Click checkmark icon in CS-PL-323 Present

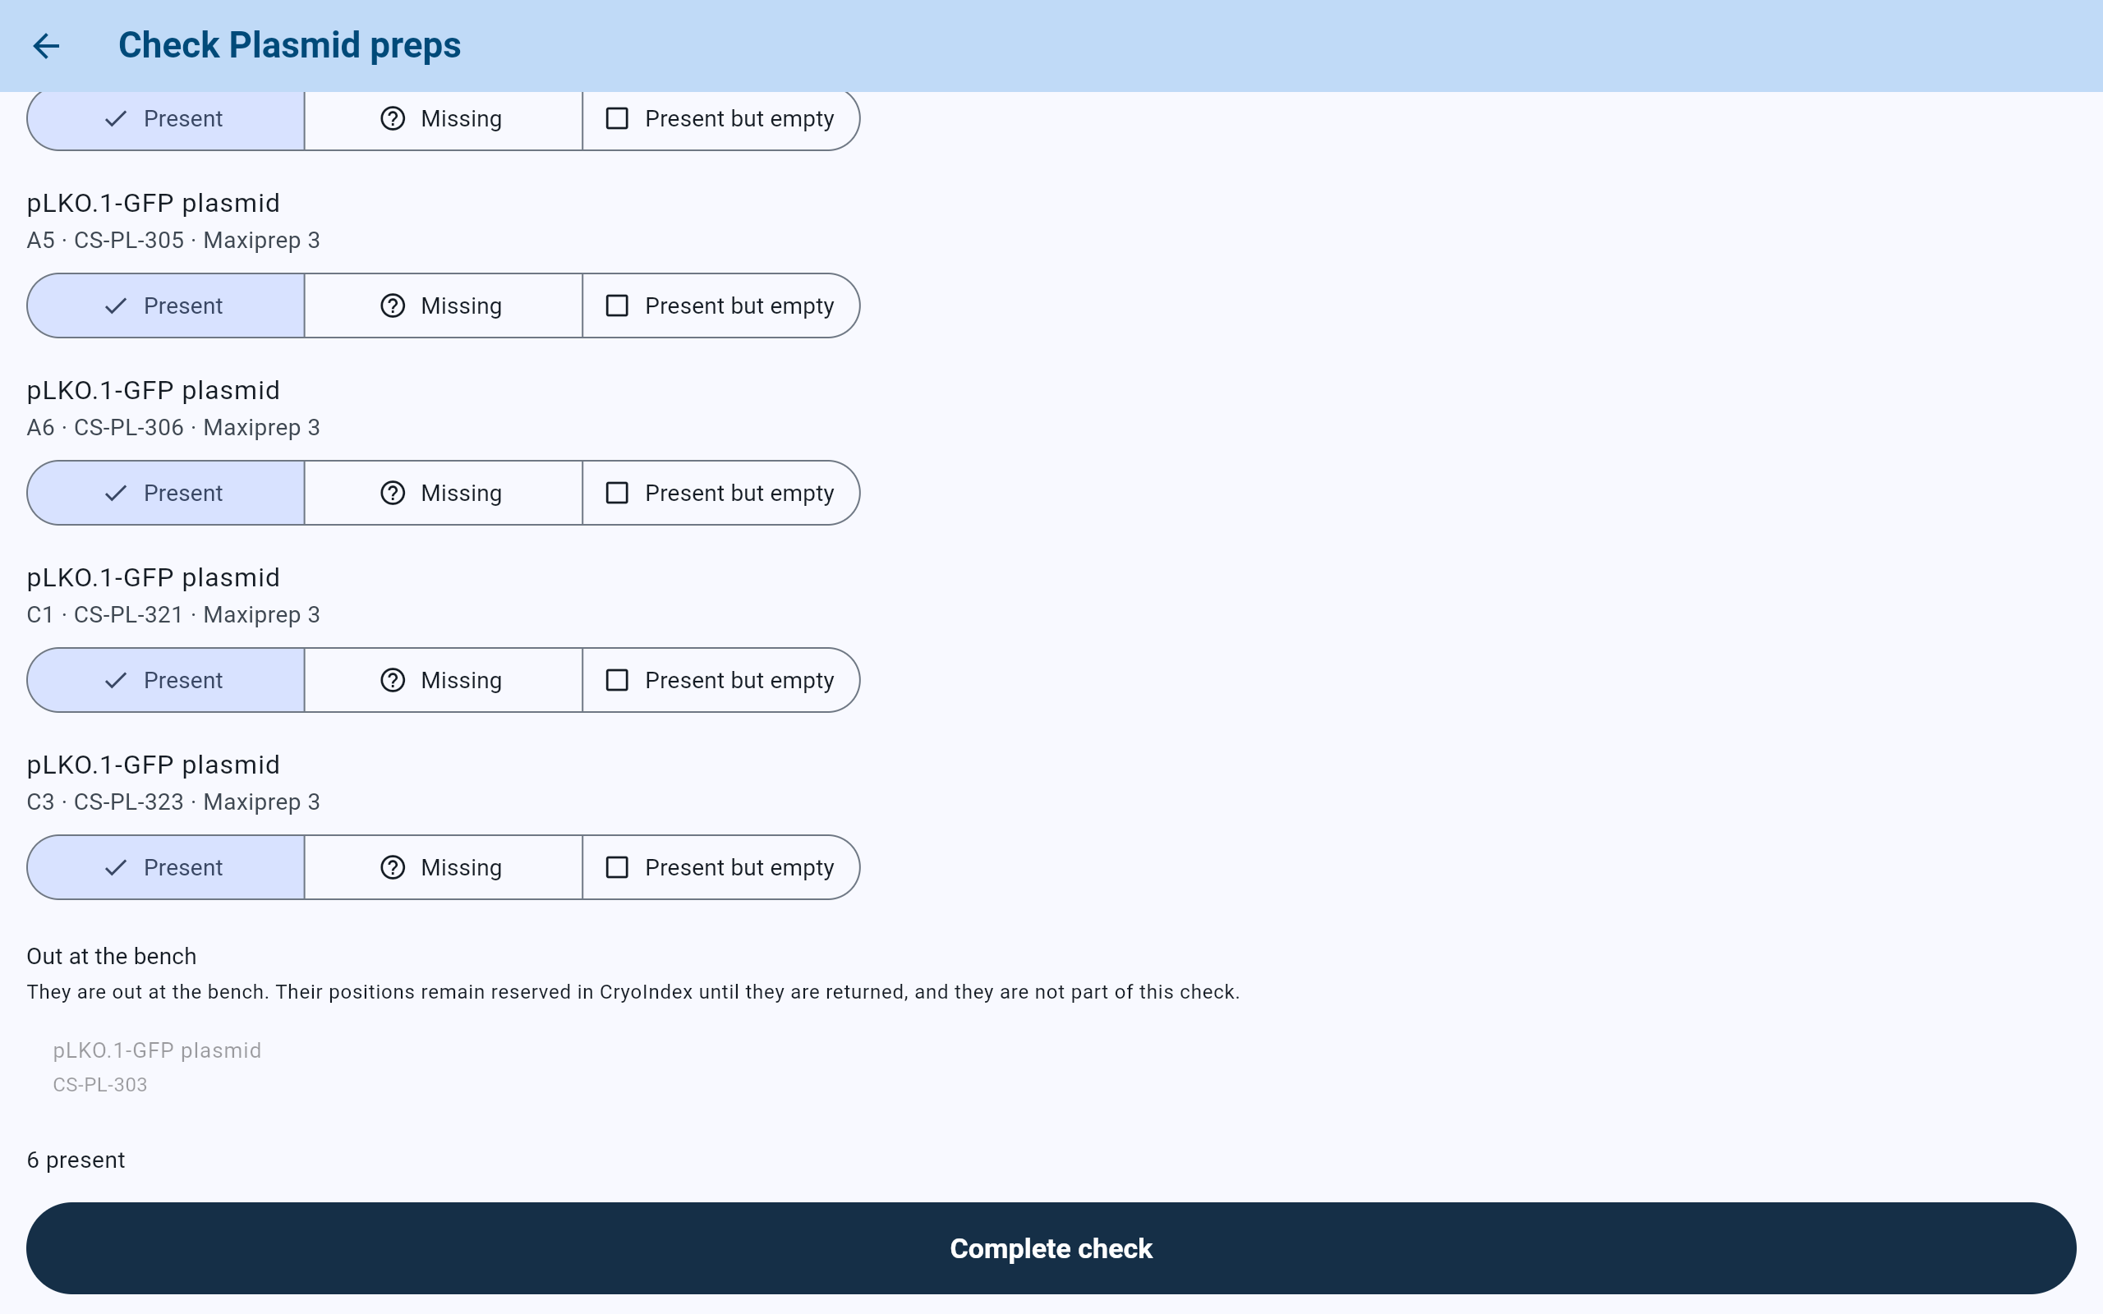coord(116,868)
